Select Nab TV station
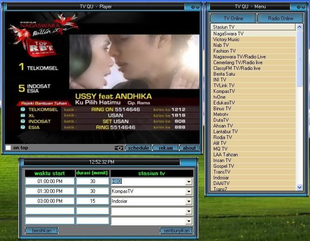 tap(253, 45)
